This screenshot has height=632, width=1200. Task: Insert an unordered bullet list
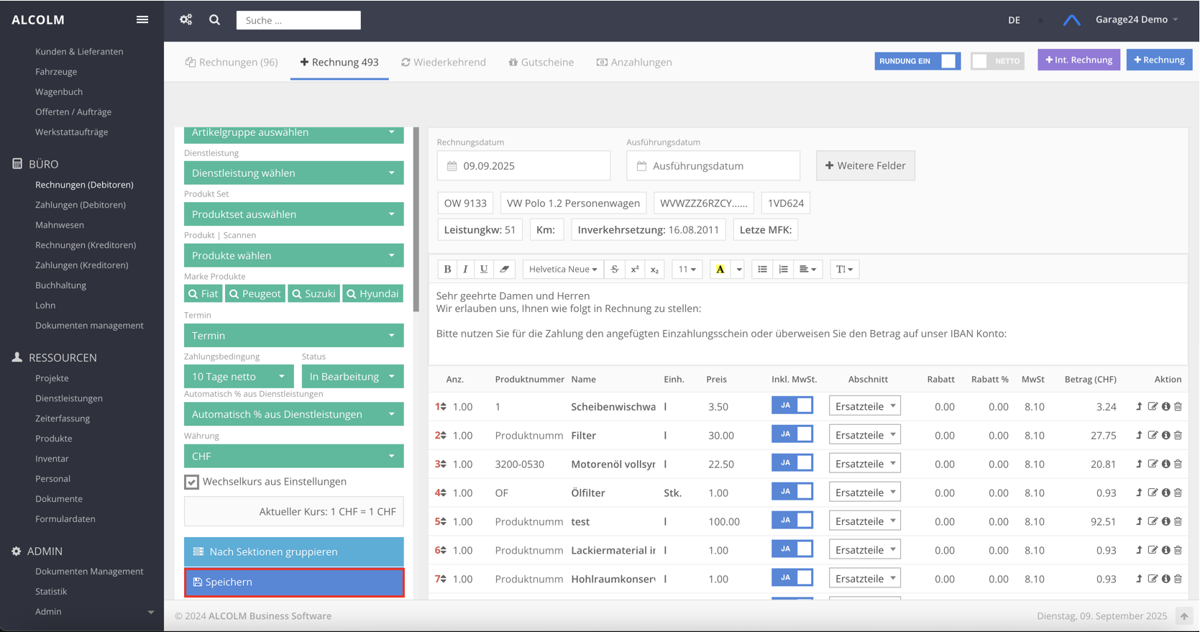762,269
